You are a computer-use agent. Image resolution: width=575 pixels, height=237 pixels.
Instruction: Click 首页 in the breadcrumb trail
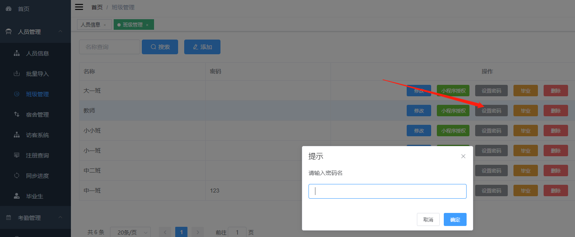[x=97, y=7]
